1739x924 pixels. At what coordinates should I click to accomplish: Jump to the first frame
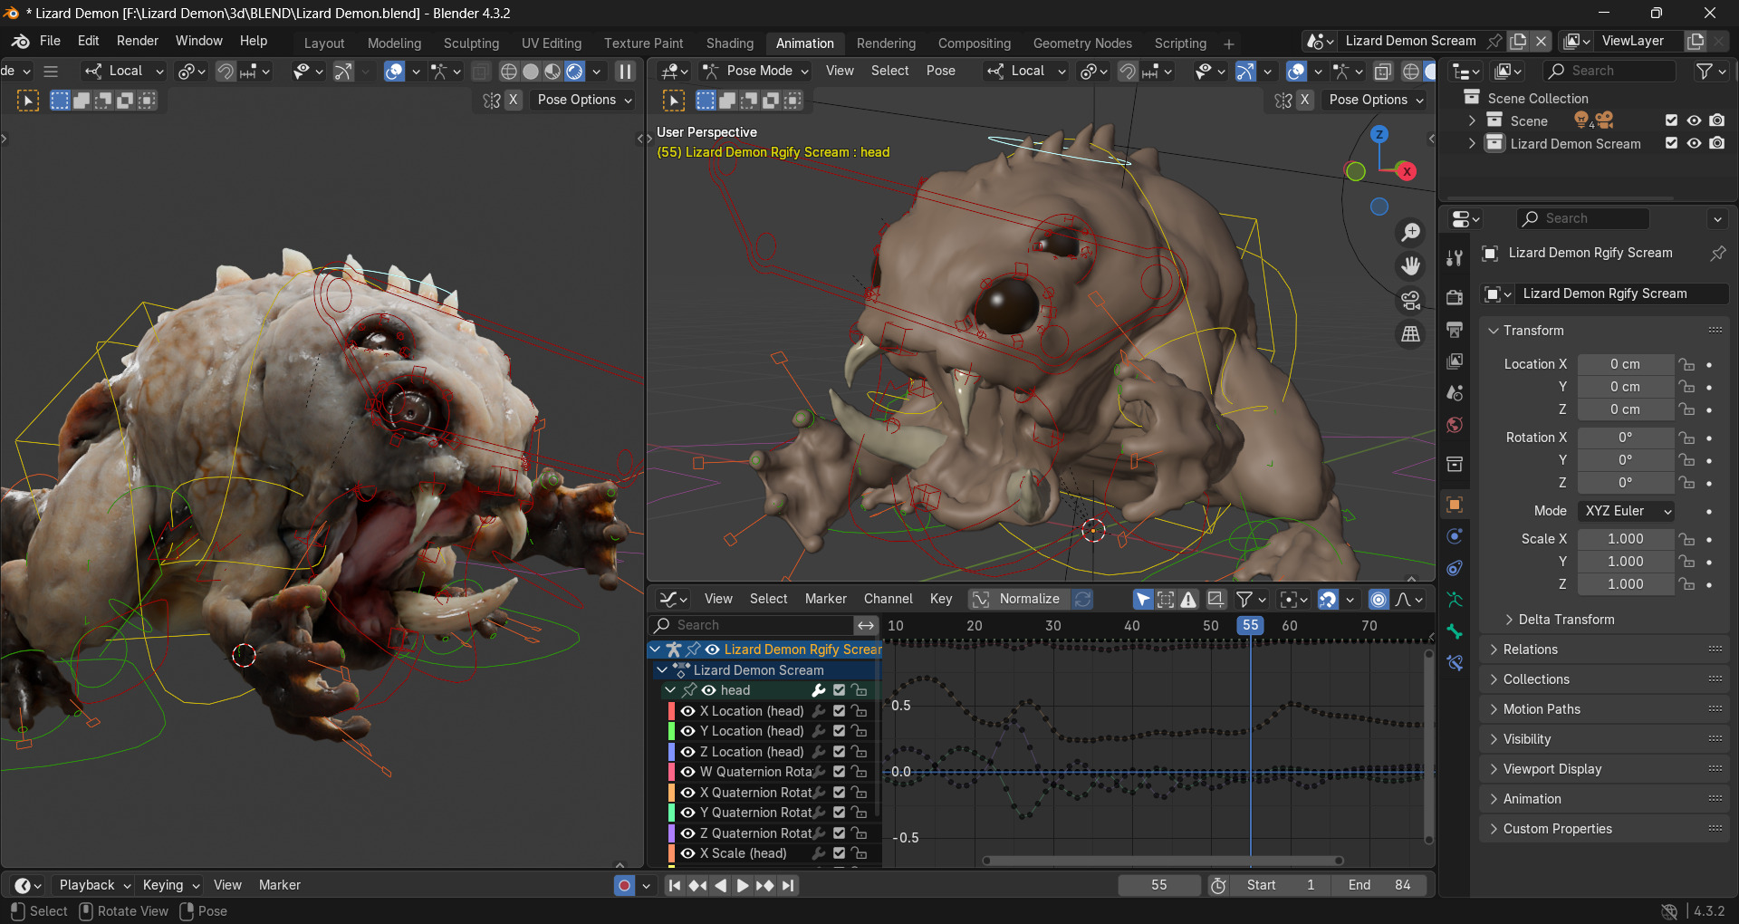674,885
